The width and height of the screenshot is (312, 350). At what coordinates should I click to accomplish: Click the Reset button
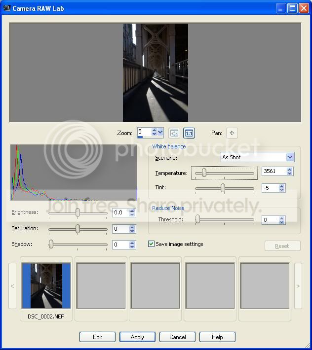[282, 246]
